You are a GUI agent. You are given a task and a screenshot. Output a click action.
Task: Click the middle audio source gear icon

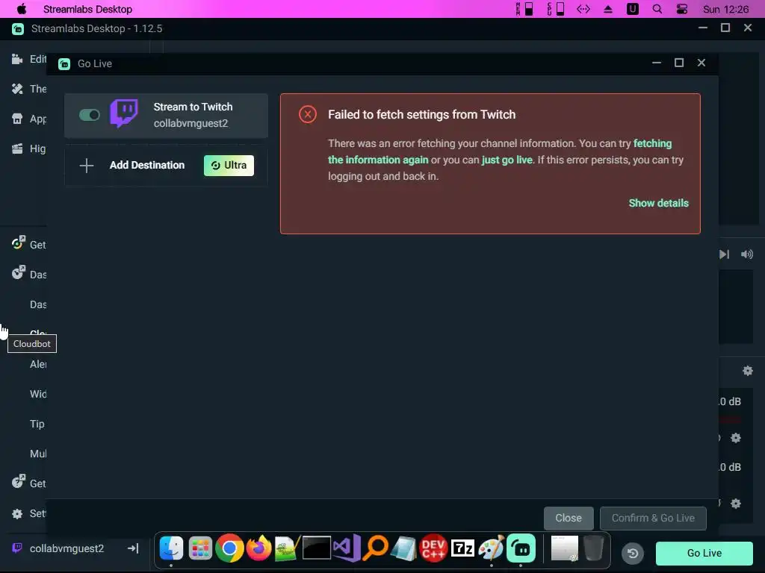(736, 438)
